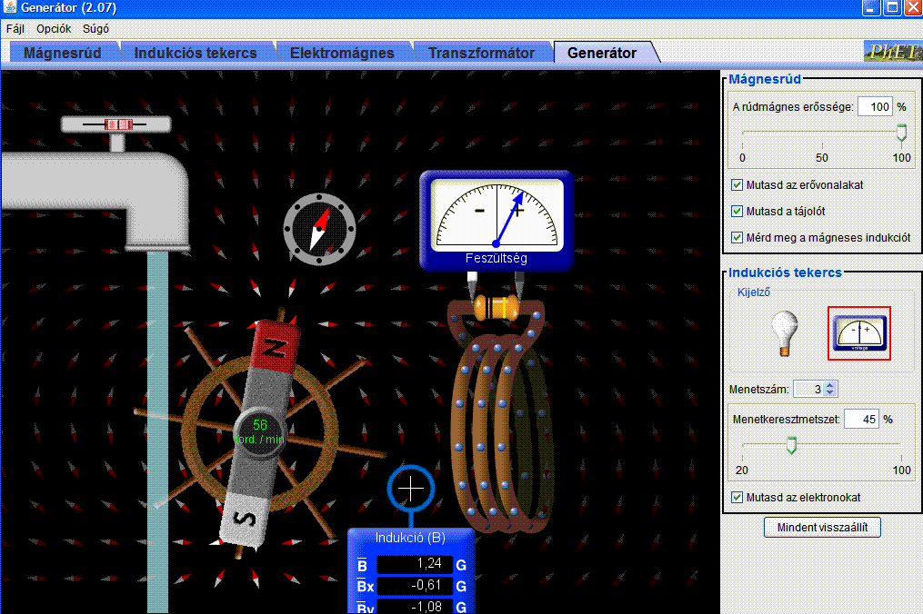This screenshot has height=614, width=923.
Task: Toggle 'Mutasd az elektronokat' checkbox
Action: pyautogui.click(x=737, y=498)
